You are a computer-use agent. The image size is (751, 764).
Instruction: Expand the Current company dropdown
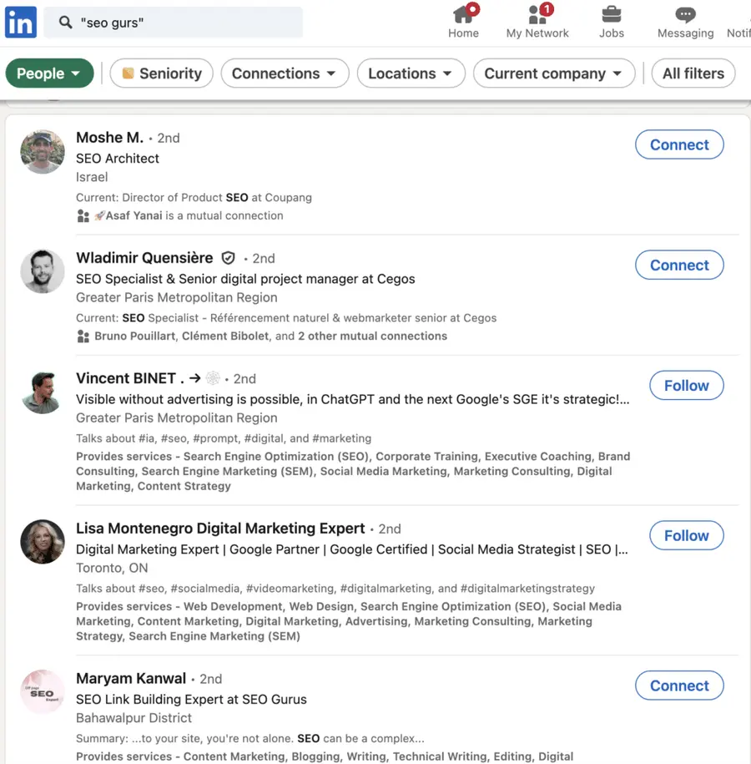click(553, 73)
